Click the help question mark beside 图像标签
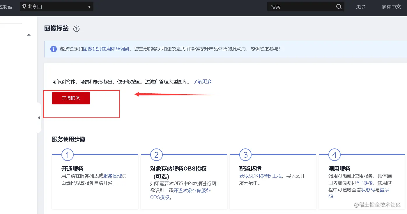Image resolution: width=407 pixels, height=214 pixels. (x=76, y=29)
